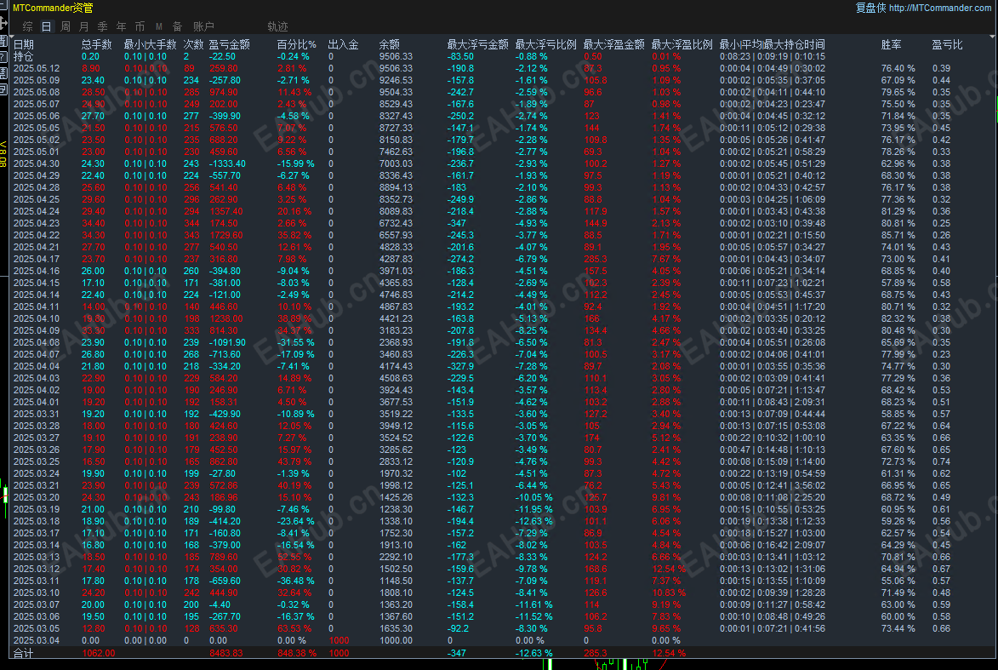Click profit-loss ratio 0.74
The image size is (998, 670).
coord(941,461)
